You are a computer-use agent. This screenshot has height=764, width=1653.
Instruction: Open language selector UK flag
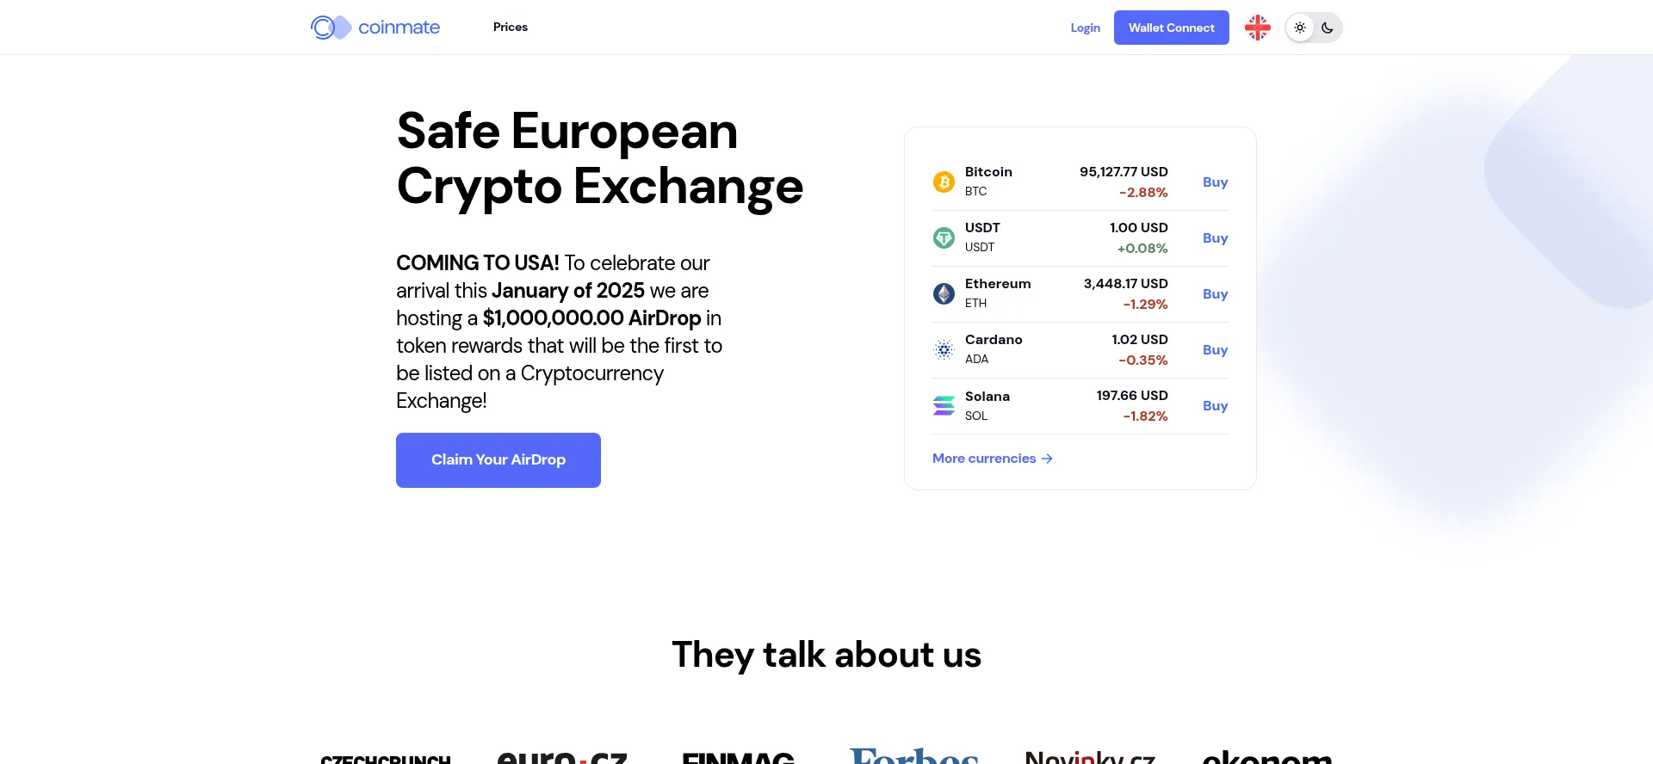(1257, 28)
